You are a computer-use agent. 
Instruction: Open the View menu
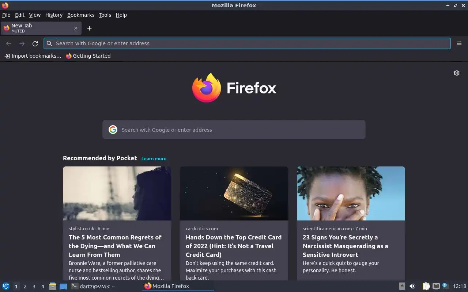[35, 15]
